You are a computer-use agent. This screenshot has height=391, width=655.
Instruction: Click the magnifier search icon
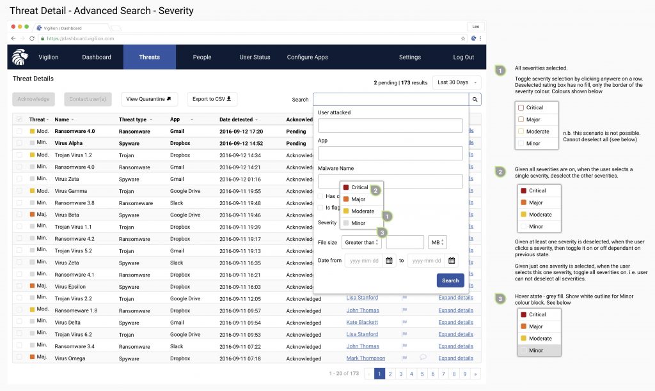(x=475, y=100)
